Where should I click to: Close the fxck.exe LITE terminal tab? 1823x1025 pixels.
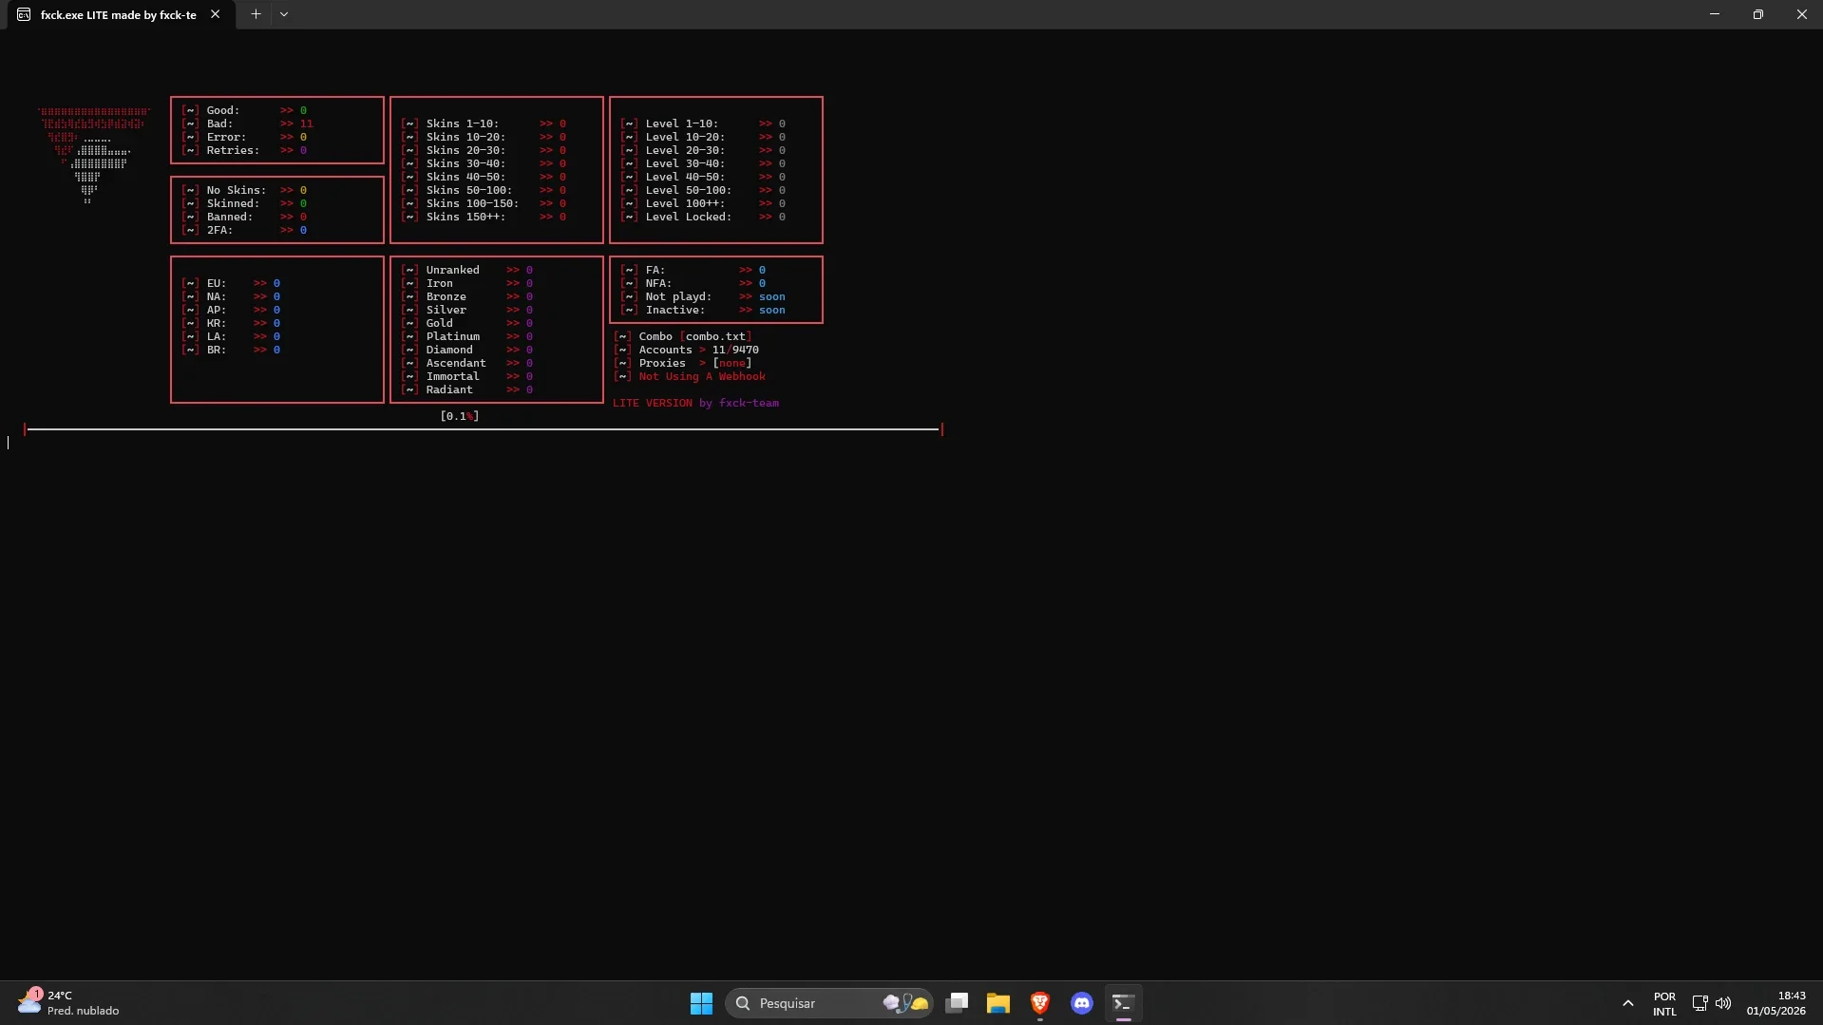pyautogui.click(x=216, y=14)
